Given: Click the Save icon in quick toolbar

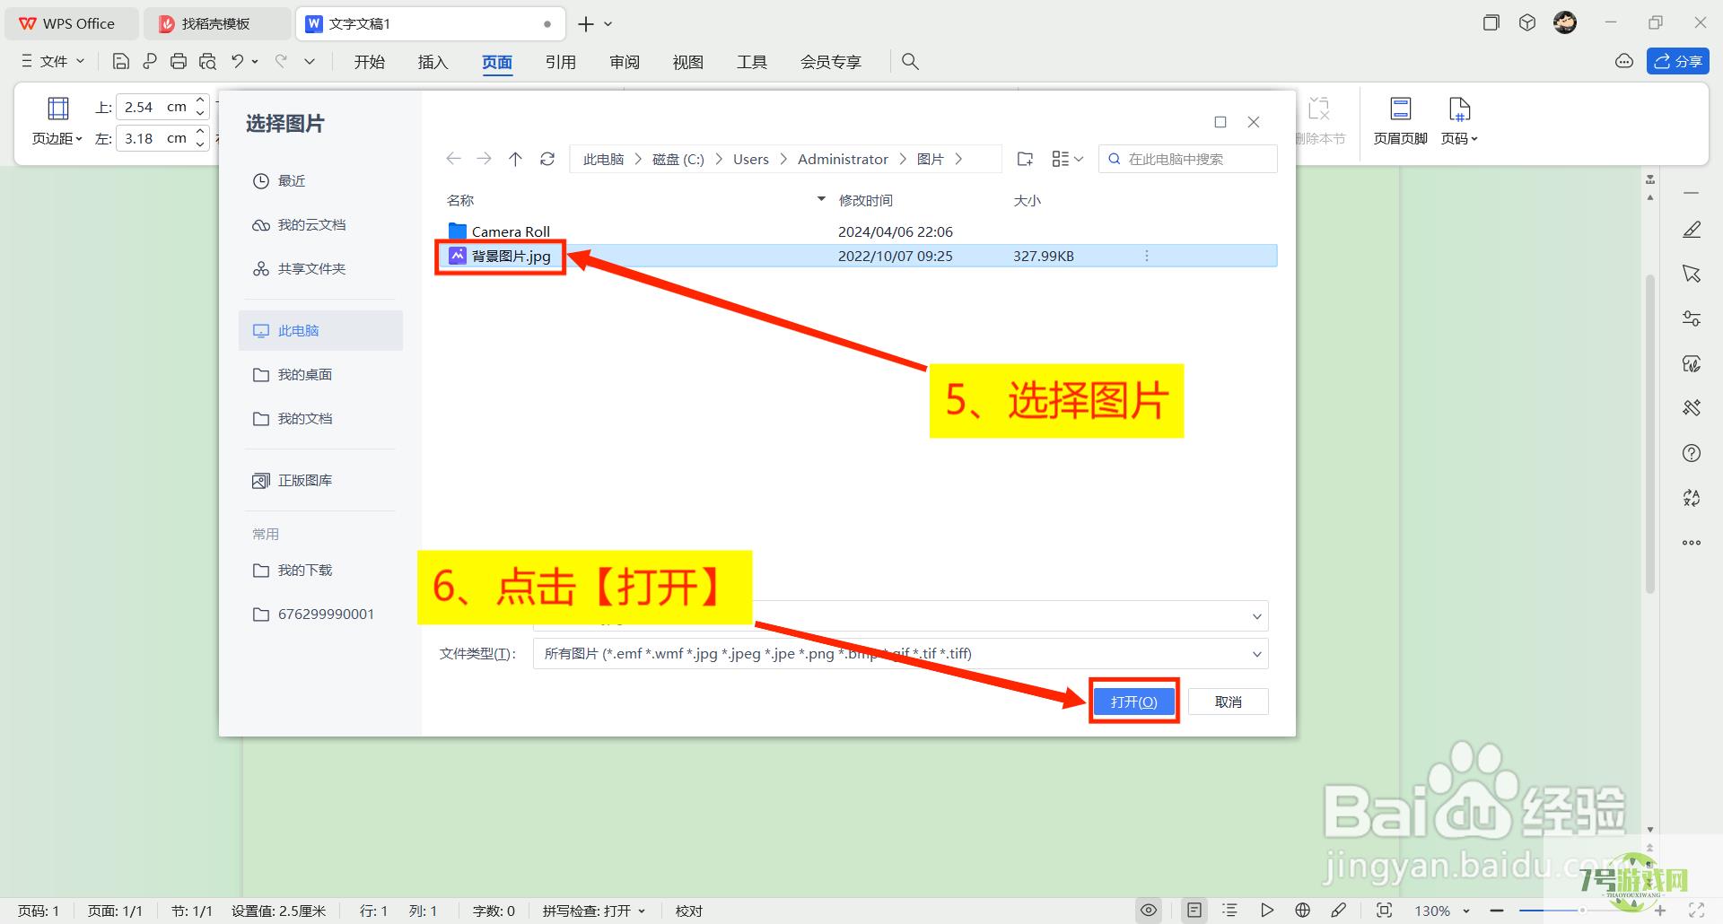Looking at the screenshot, I should 120,61.
